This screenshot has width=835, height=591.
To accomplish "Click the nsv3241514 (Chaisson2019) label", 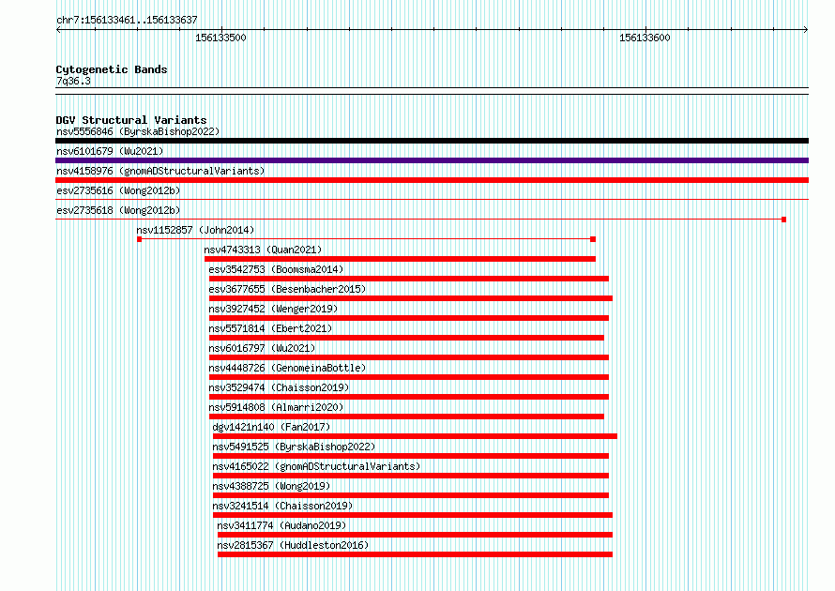I will coord(282,506).
